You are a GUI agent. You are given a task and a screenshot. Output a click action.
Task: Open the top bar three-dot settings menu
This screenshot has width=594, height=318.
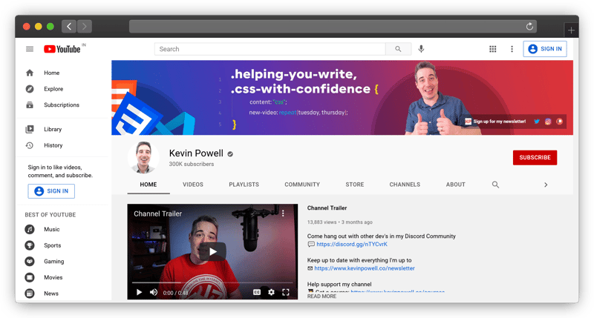pos(512,49)
